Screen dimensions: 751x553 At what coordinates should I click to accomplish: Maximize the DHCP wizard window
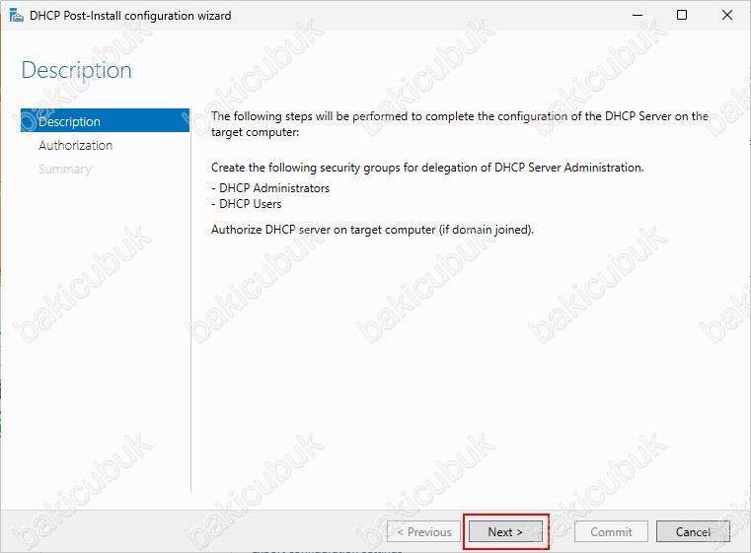click(x=682, y=16)
